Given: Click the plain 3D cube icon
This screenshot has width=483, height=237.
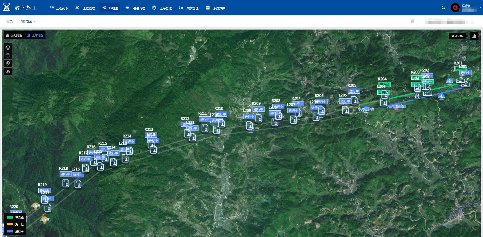Looking at the screenshot, I should coord(8,55).
